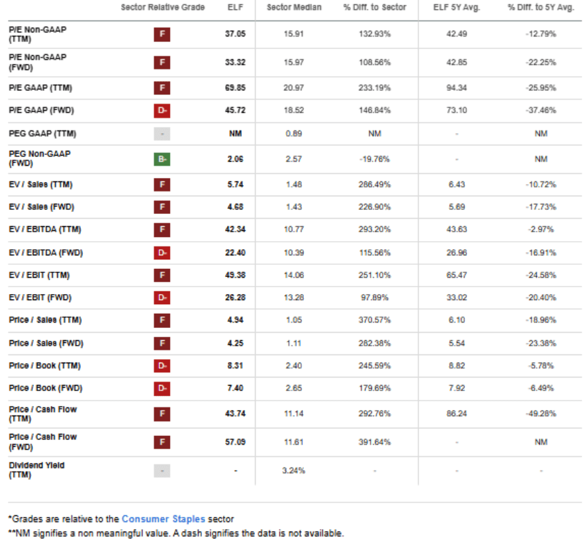The image size is (586, 548).
Task: Open the Consumer Staples sector link
Action: point(163,519)
